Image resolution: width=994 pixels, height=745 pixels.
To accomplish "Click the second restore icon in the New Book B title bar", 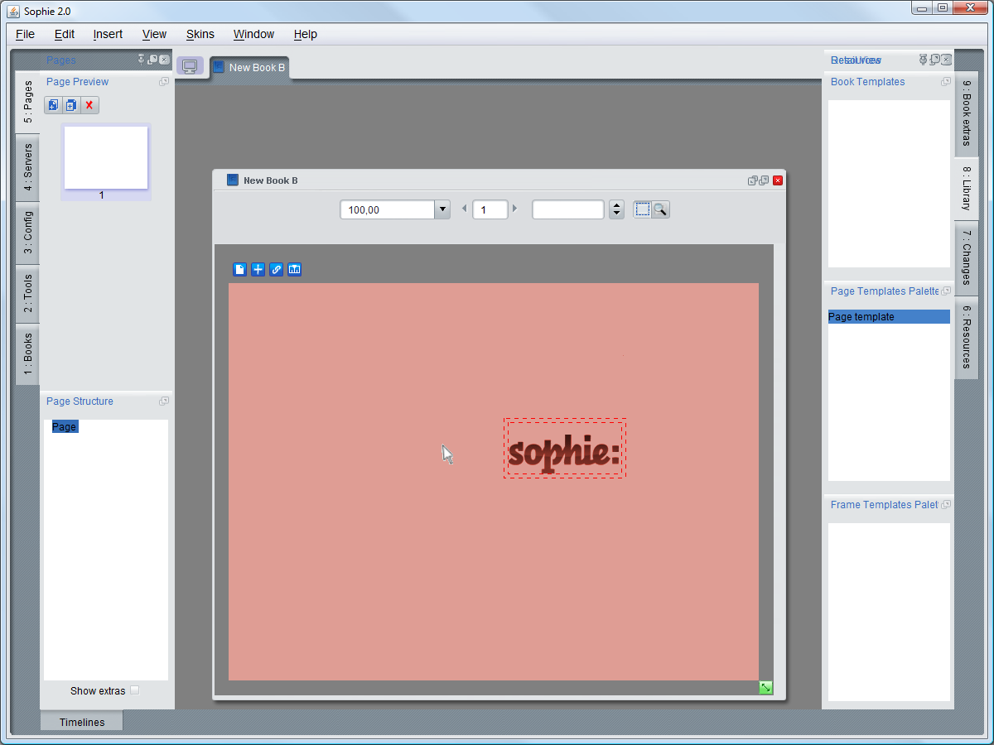I will 764,180.
